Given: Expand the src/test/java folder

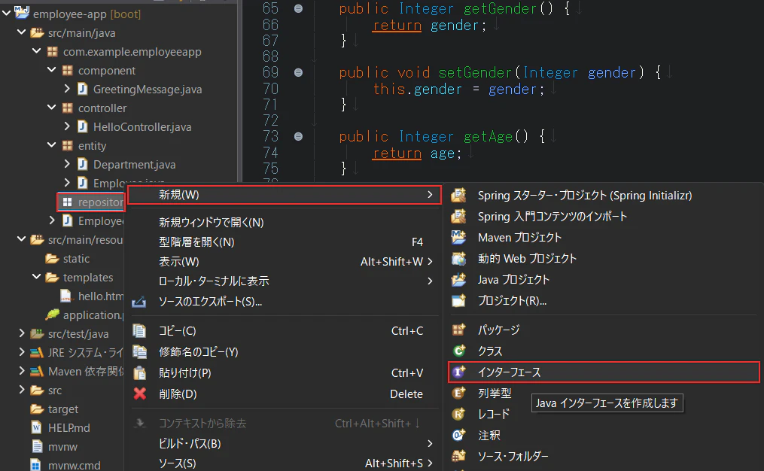Looking at the screenshot, I should click(21, 333).
